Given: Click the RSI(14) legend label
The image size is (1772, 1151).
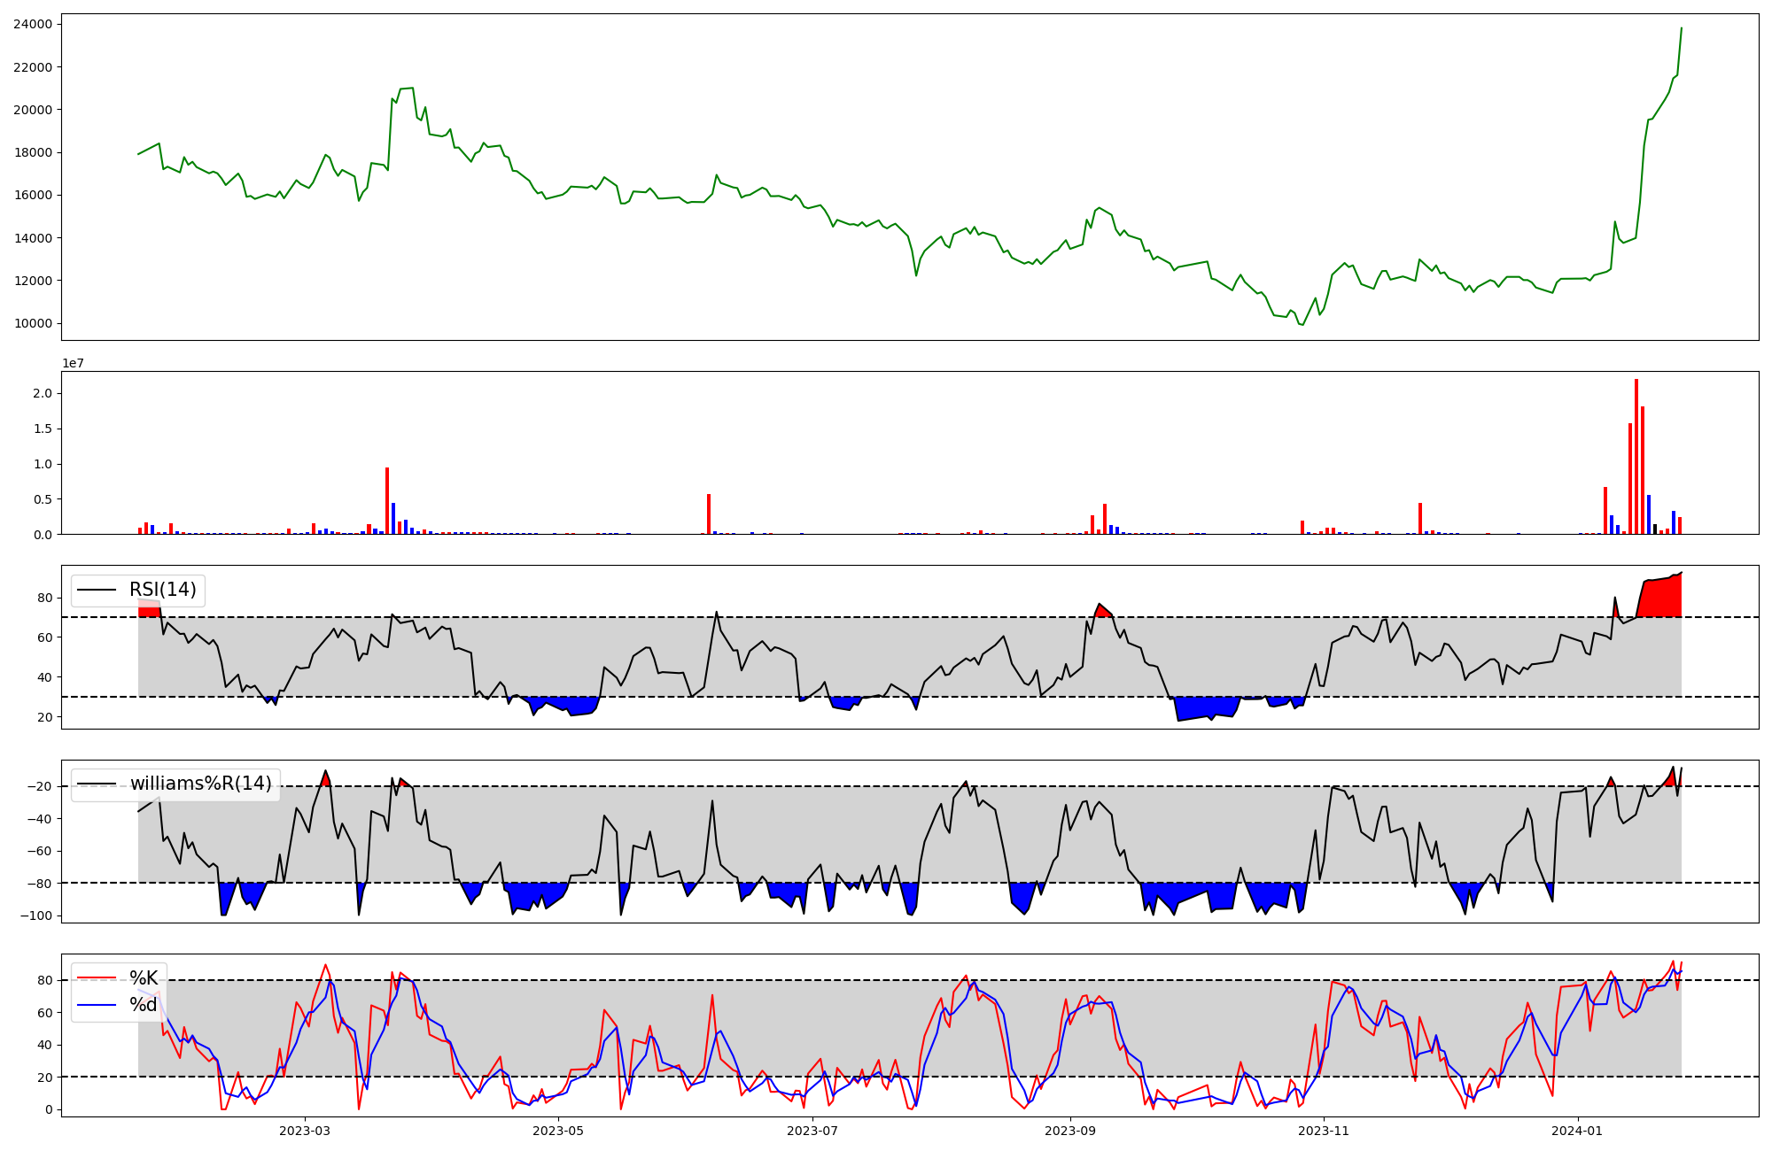Looking at the screenshot, I should (x=163, y=590).
